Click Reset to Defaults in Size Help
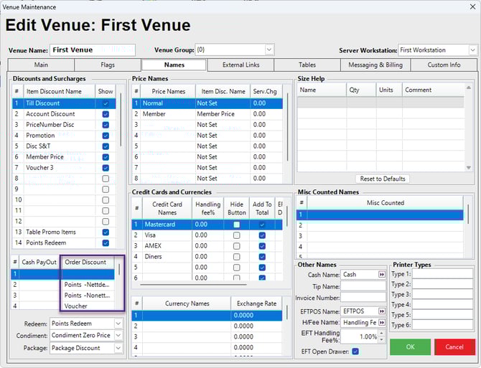The image size is (481, 368). pos(382,179)
